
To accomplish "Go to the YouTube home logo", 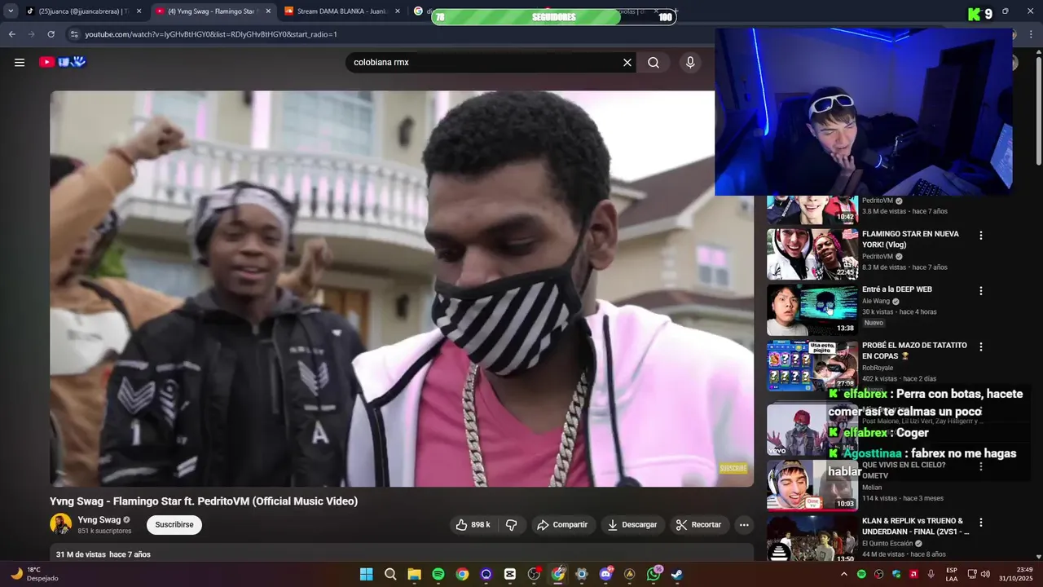I will point(62,62).
